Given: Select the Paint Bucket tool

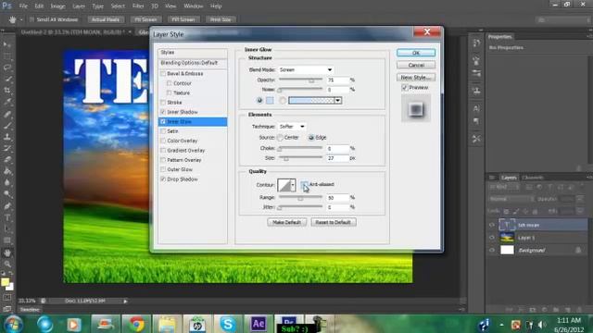Looking at the screenshot, I should pyautogui.click(x=7, y=171).
